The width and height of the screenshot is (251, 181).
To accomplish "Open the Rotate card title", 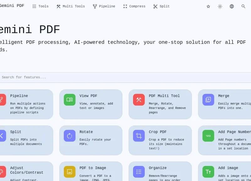I will 86,132.
